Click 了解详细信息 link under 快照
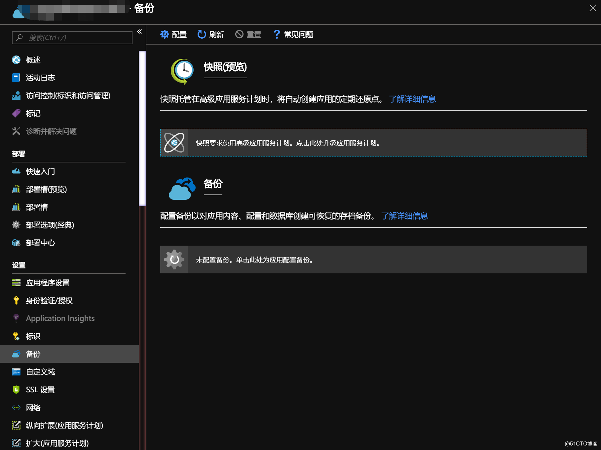Screen dimensions: 601x450 [412, 99]
